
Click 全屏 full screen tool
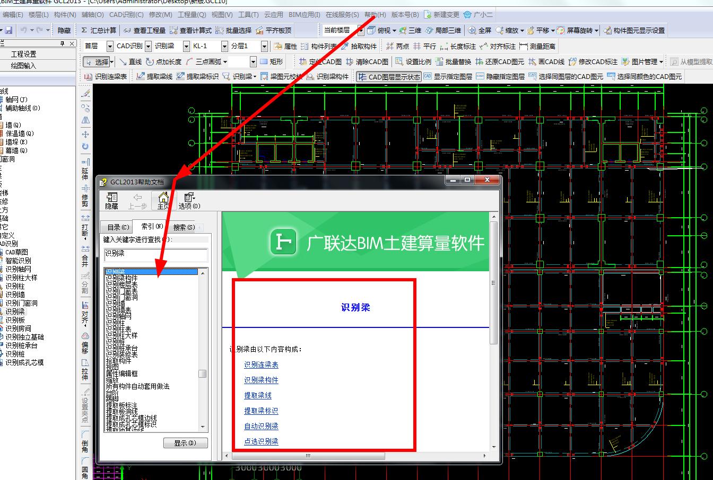click(480, 30)
